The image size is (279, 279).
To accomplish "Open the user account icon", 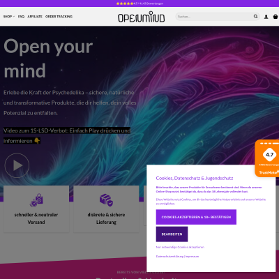I will click(x=266, y=17).
